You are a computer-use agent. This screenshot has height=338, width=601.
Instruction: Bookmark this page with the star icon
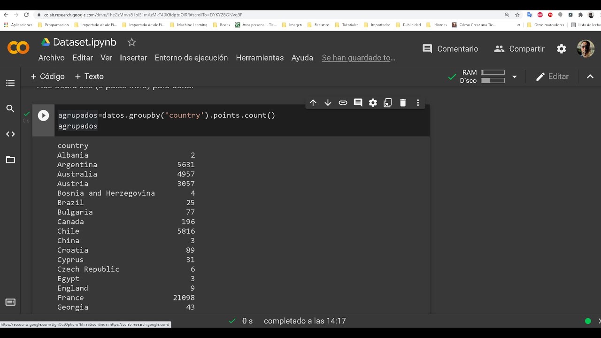[x=517, y=15]
